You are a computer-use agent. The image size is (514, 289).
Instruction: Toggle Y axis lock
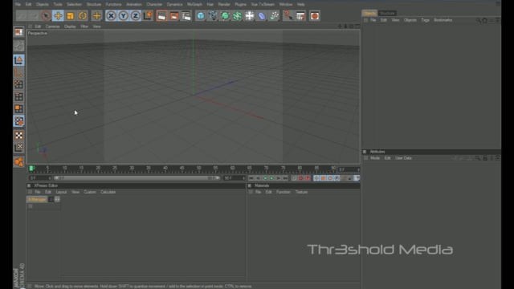pyautogui.click(x=123, y=16)
